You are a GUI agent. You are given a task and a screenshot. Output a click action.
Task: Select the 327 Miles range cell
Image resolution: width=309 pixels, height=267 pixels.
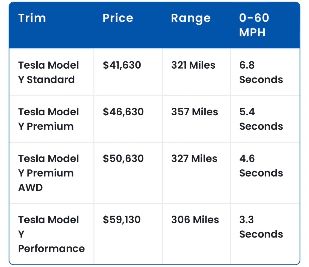tap(194, 159)
